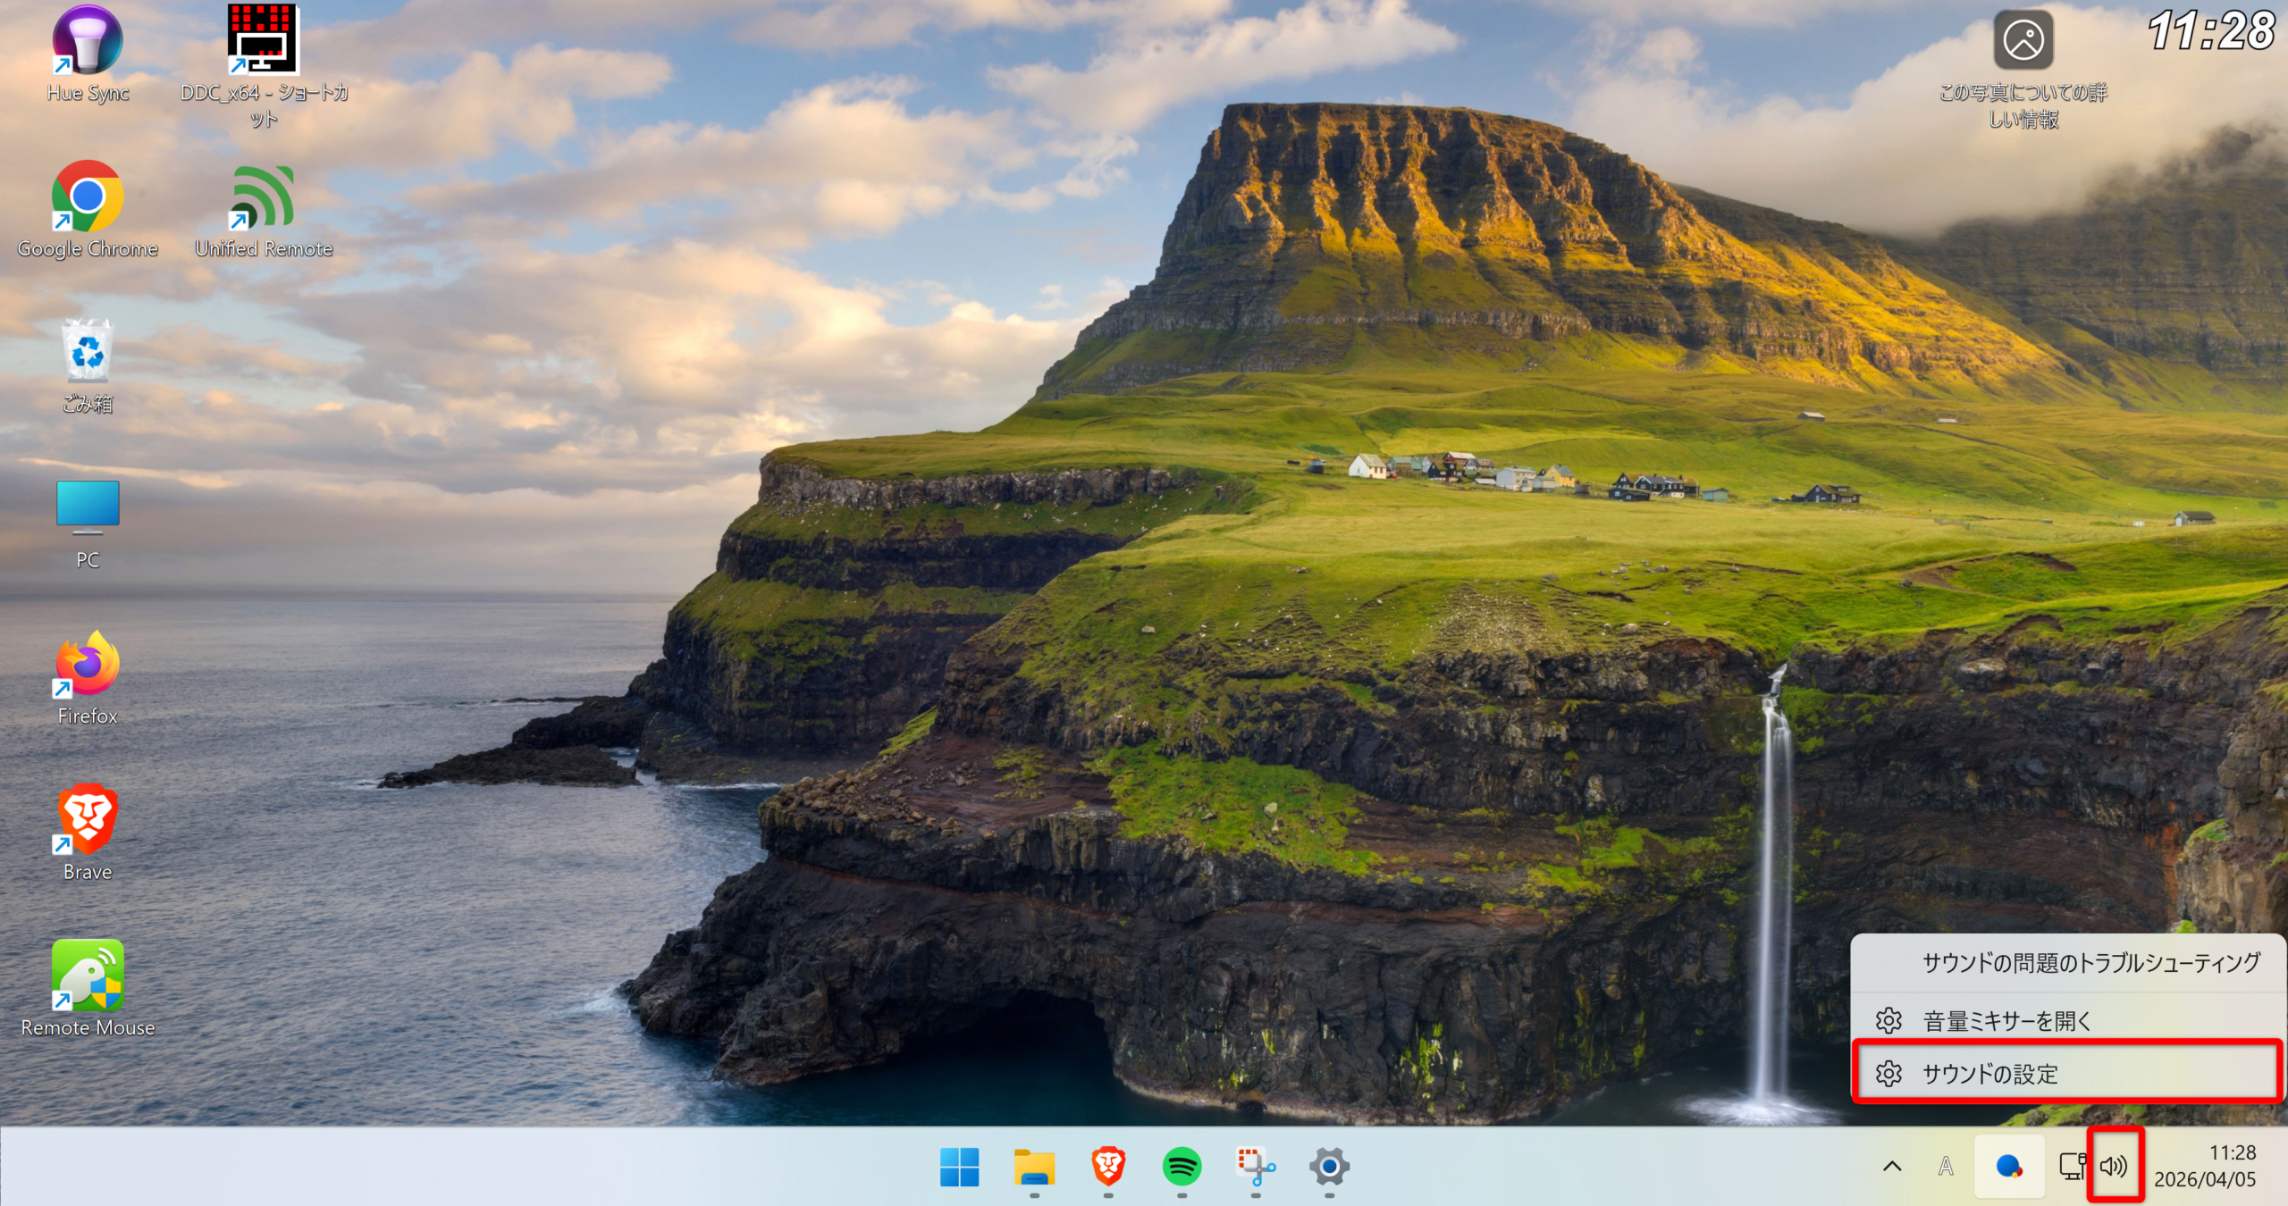2288x1206 pixels.
Task: Open File Explorer from the taskbar
Action: point(1034,1167)
